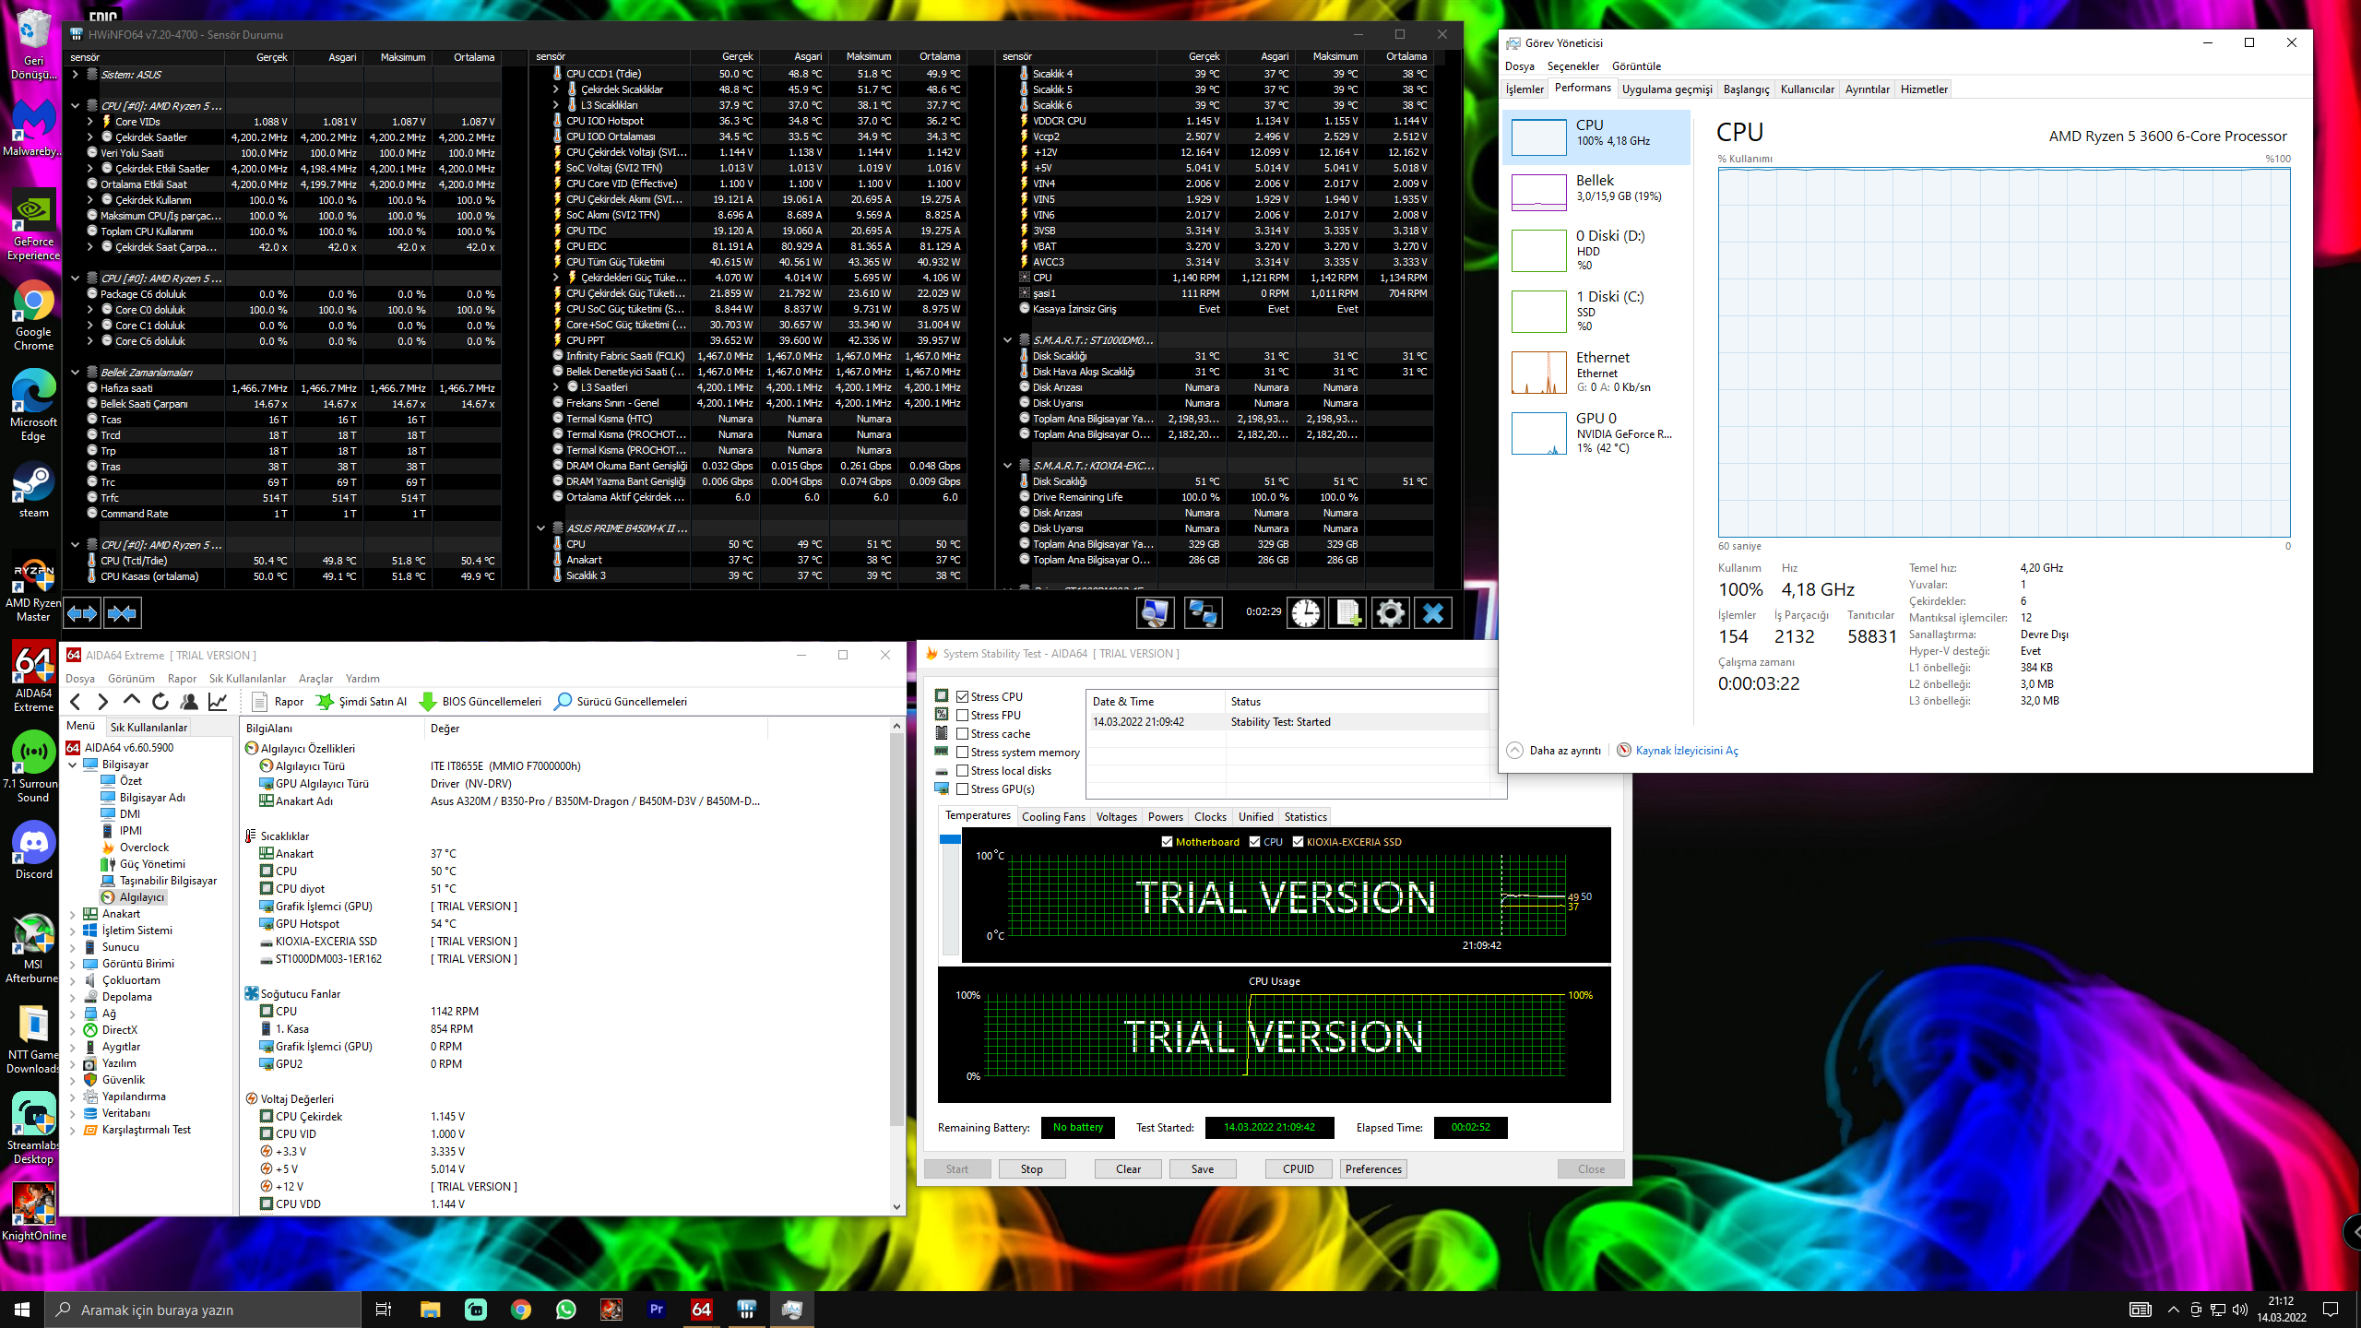2361x1328 pixels.
Task: Click WhatsApp icon in taskbar
Action: [565, 1309]
